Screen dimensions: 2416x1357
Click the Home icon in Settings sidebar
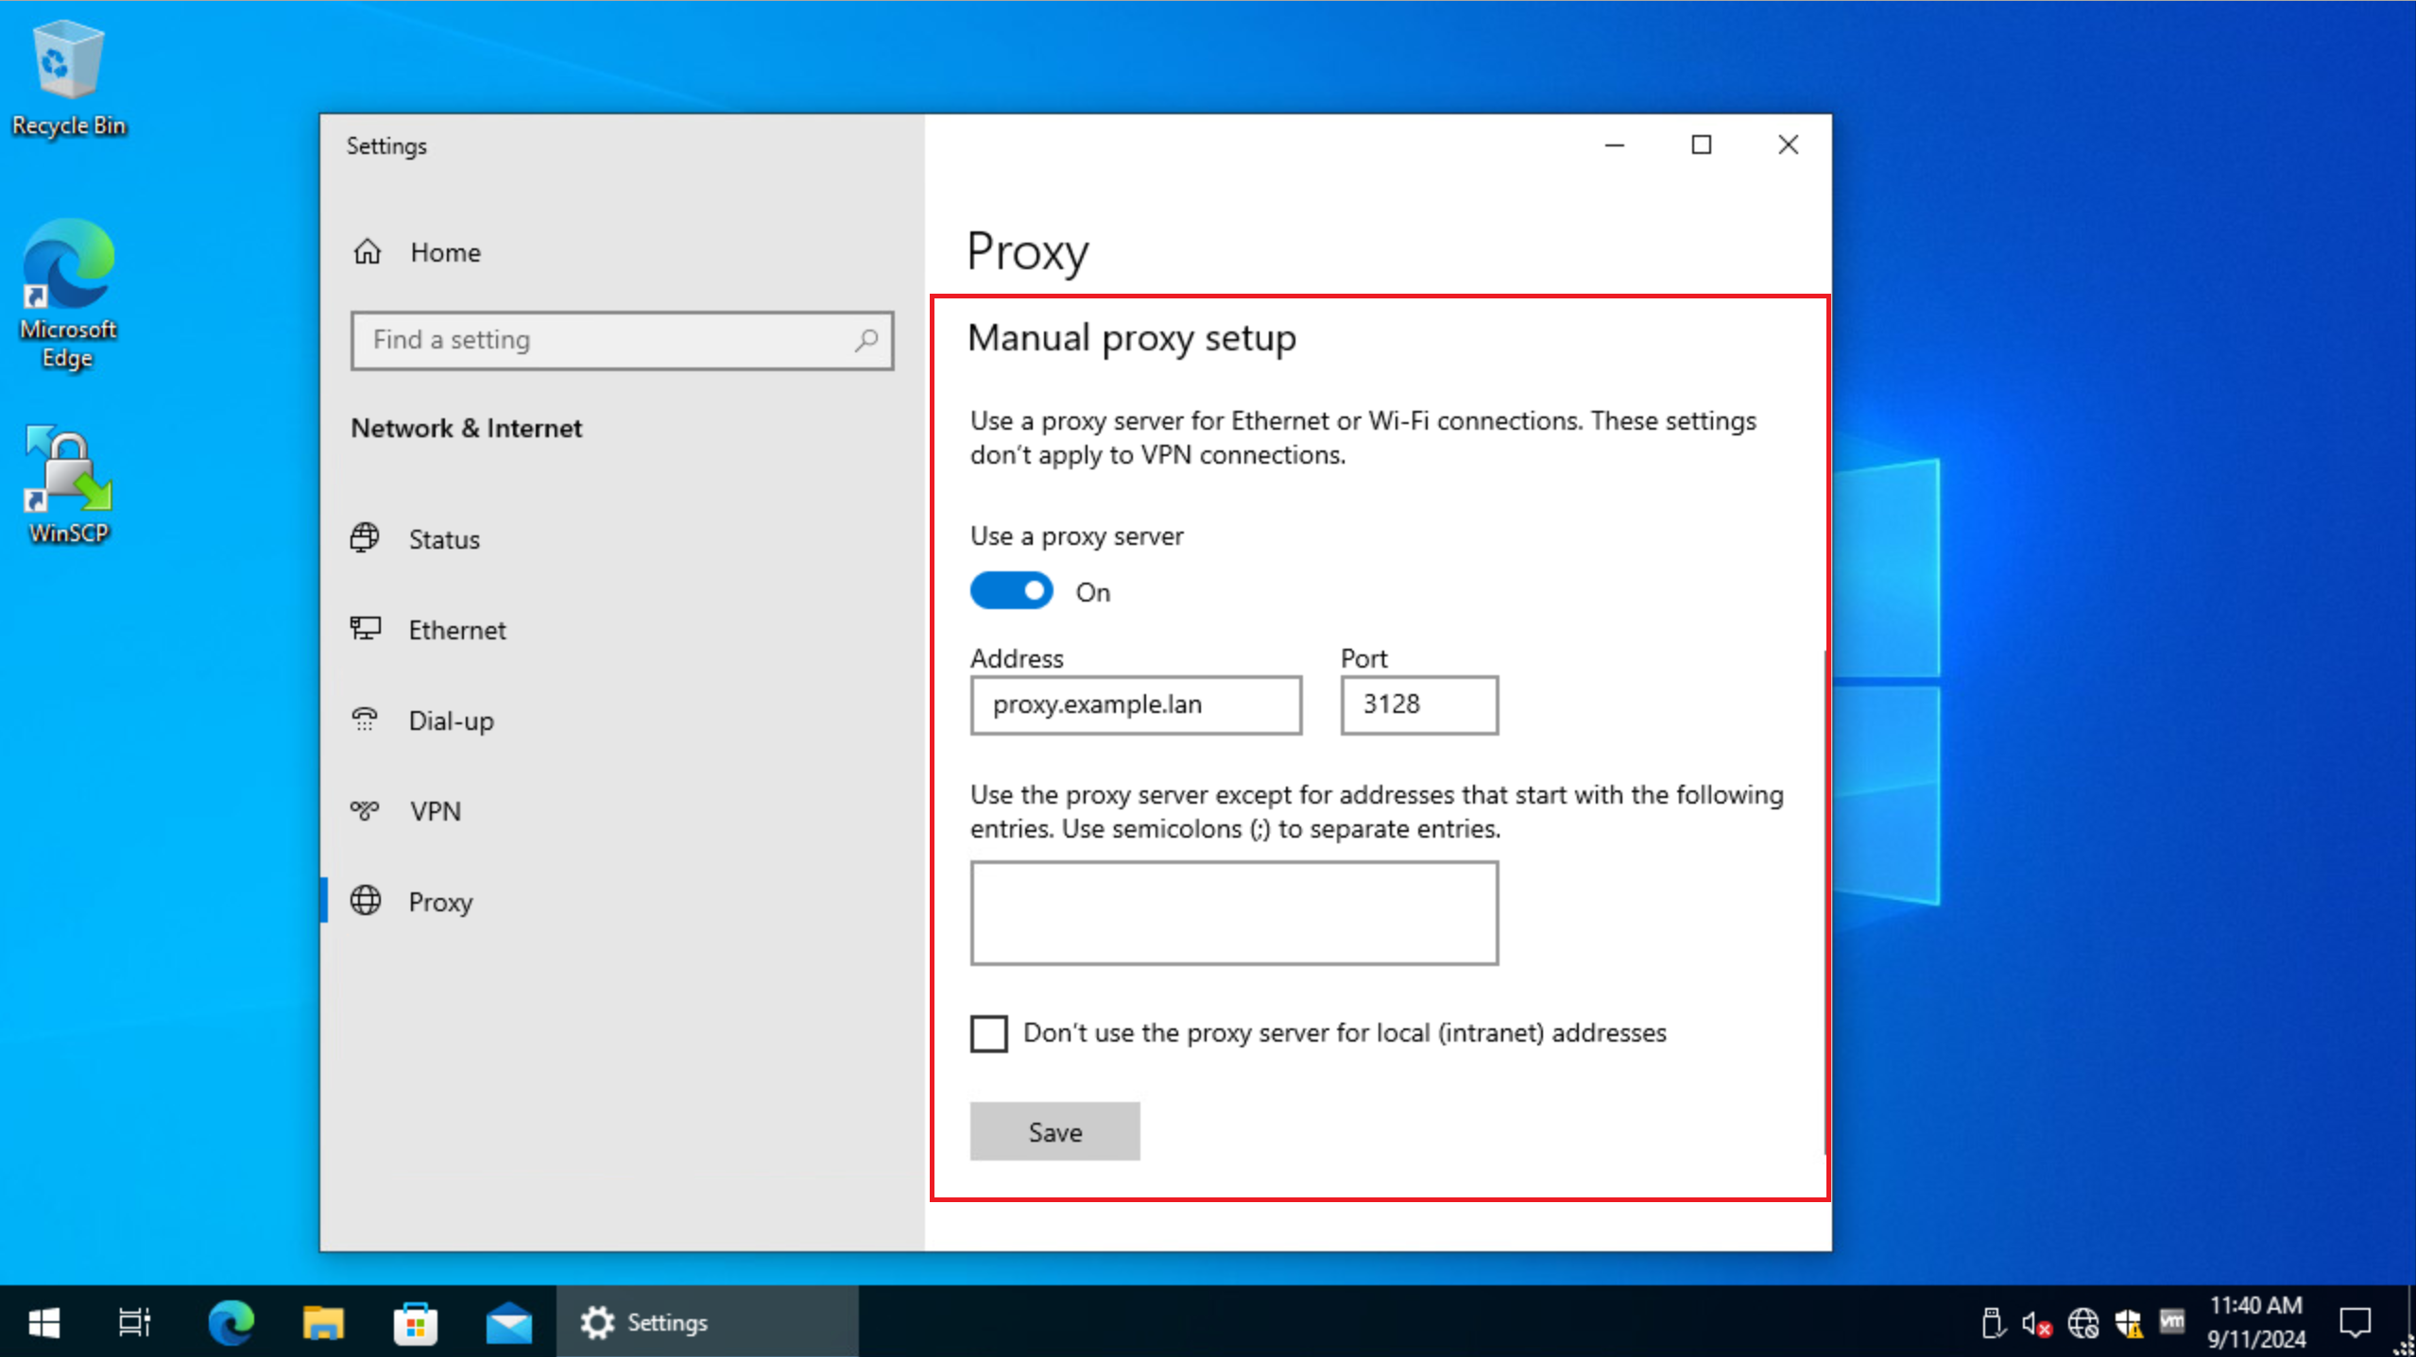pyautogui.click(x=368, y=252)
